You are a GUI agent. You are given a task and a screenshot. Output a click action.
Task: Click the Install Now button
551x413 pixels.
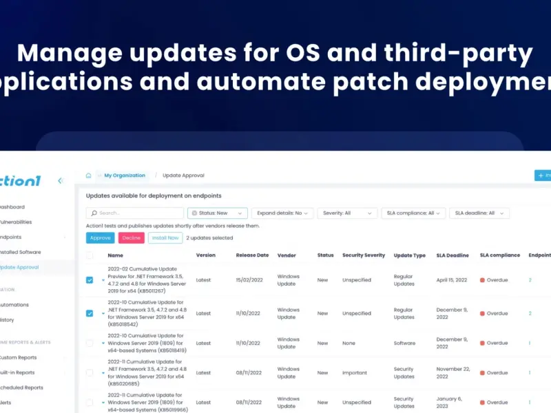[x=165, y=237]
